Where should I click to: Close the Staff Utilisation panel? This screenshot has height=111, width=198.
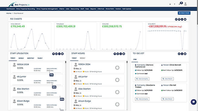tap(62, 54)
